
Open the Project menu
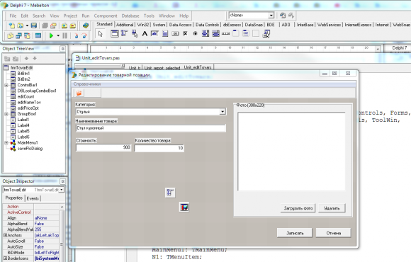pos(70,16)
